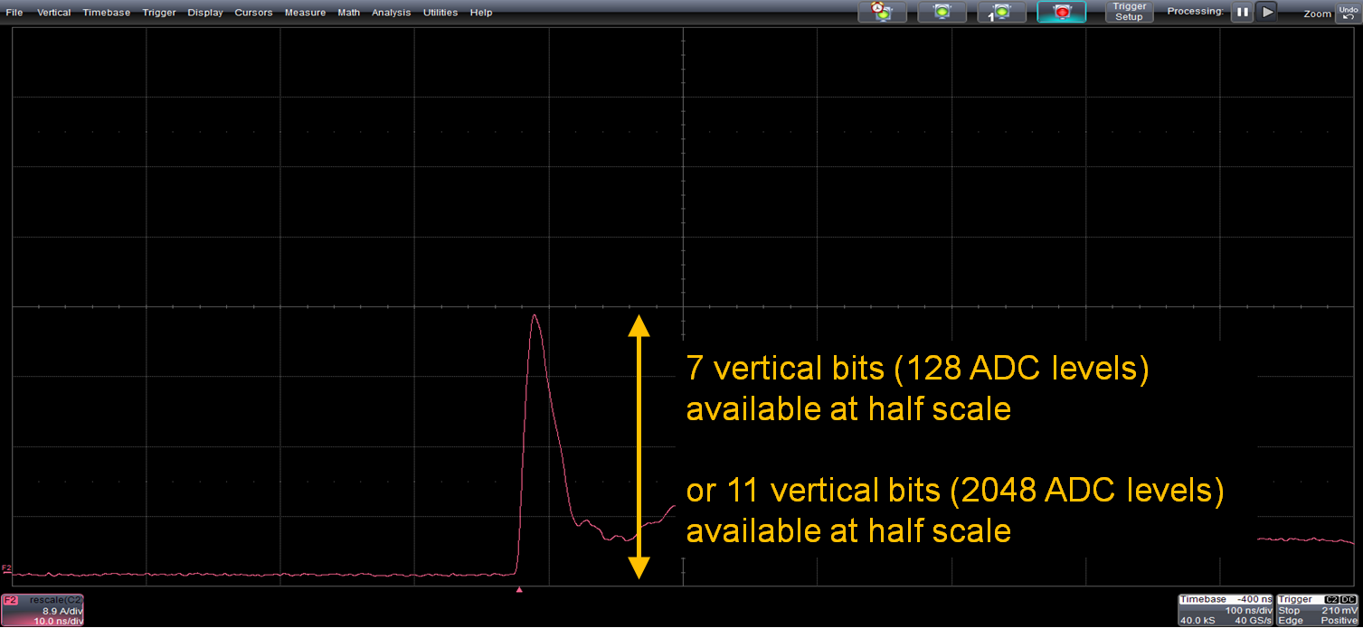Click the highlighted red Stop trigger icon
The width and height of the screenshot is (1363, 628).
pyautogui.click(x=1061, y=12)
